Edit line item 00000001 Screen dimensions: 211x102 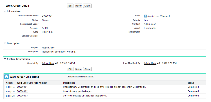pyautogui.click(x=8, y=87)
